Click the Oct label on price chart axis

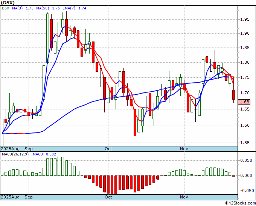click(108, 149)
